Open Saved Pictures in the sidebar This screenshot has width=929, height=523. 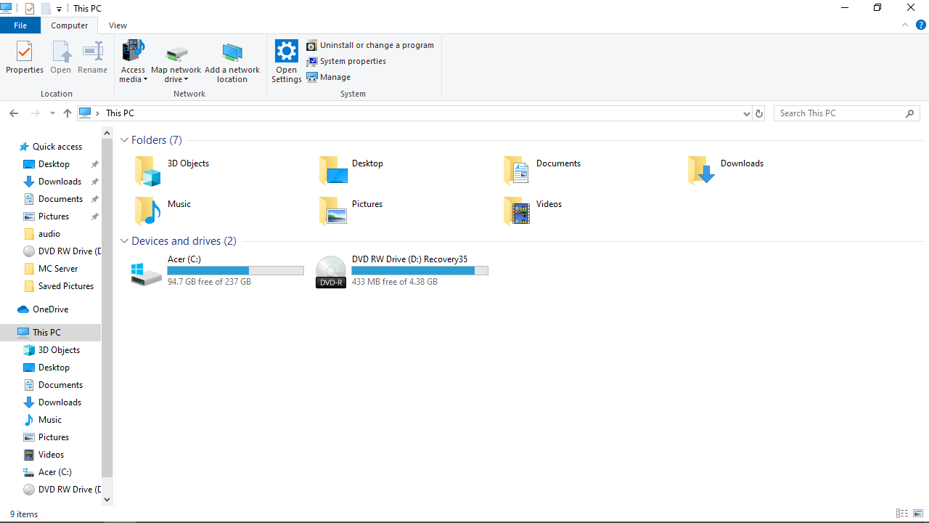coord(65,286)
